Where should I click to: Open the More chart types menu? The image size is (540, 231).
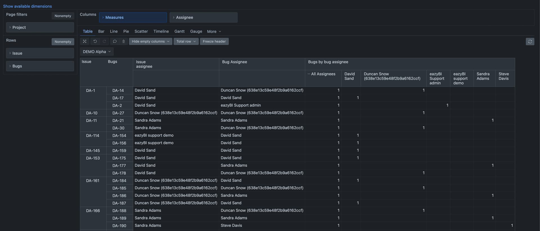[x=214, y=31]
